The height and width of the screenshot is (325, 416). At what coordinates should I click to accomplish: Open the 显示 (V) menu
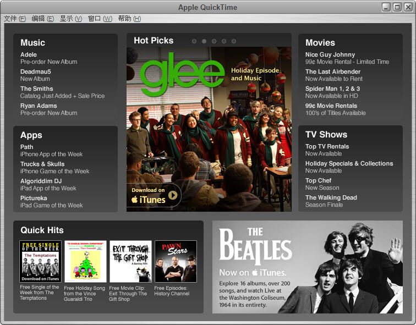(x=71, y=19)
